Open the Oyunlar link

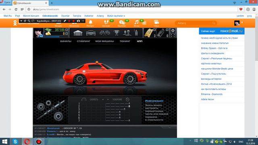point(65,16)
